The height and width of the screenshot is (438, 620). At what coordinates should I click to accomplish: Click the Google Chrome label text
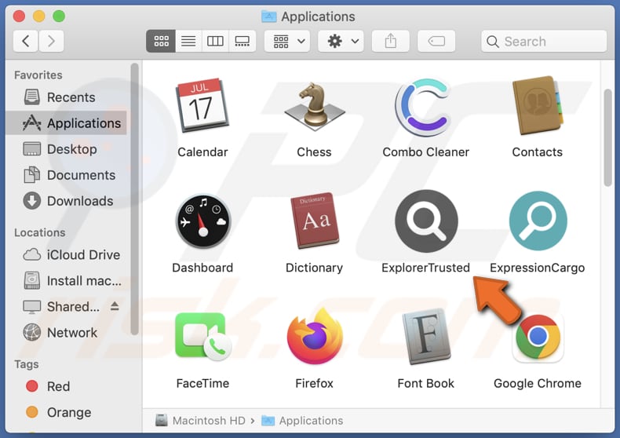[538, 384]
